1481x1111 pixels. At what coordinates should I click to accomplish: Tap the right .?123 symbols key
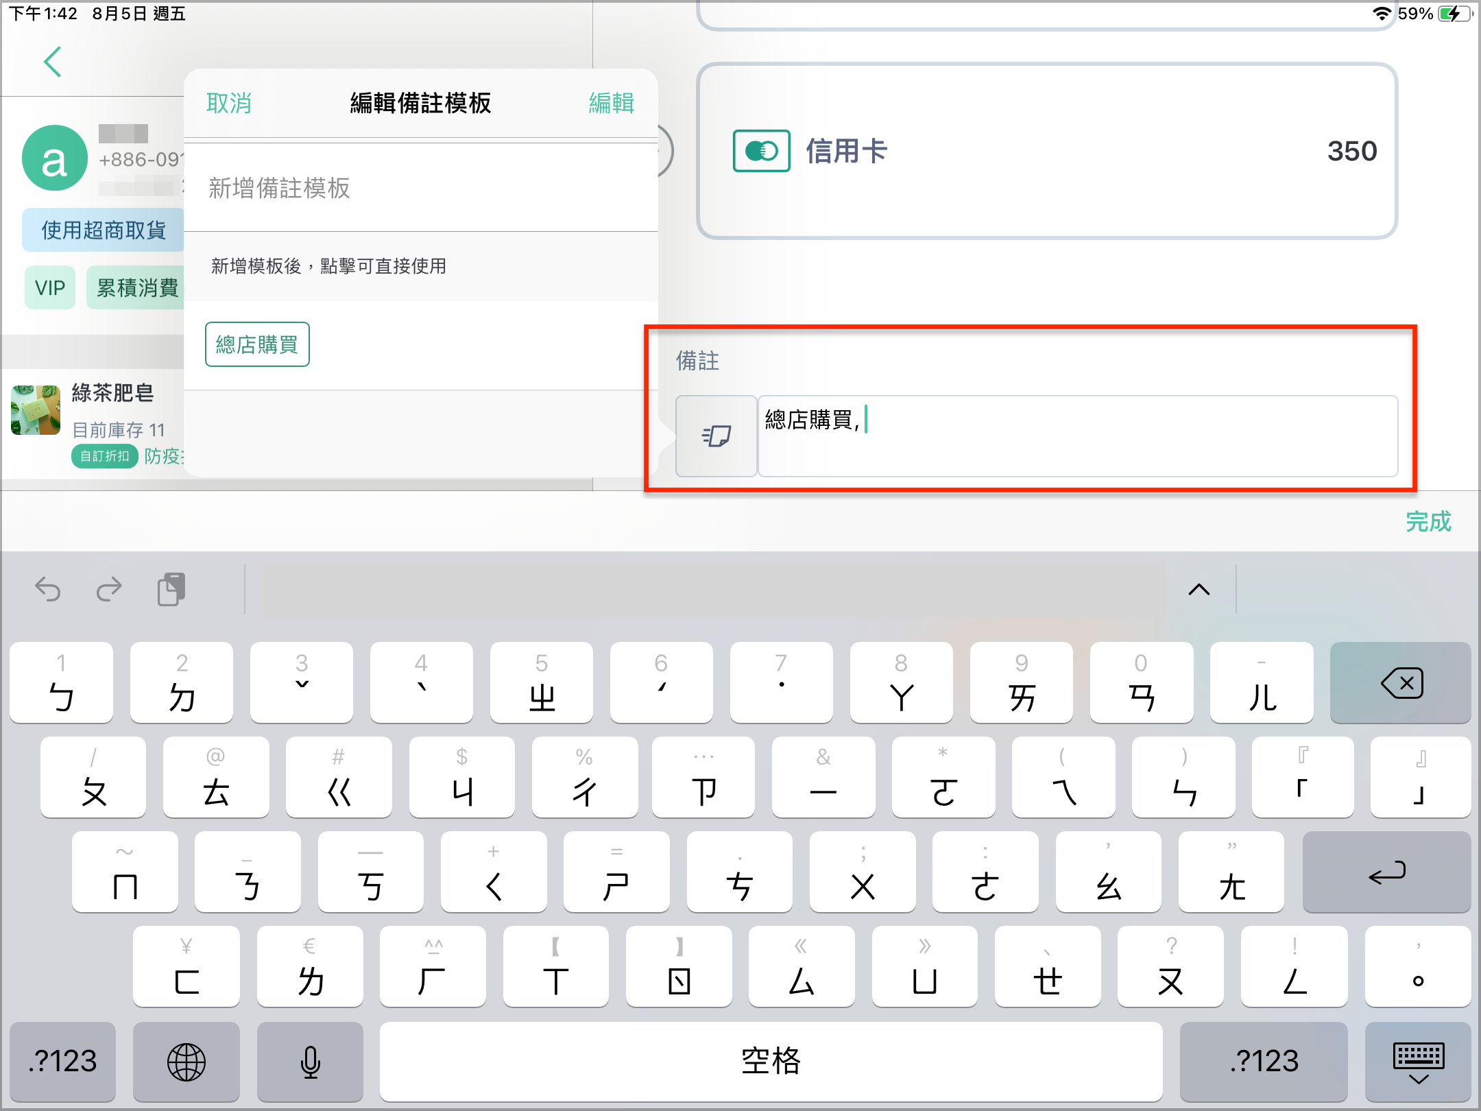point(1264,1061)
